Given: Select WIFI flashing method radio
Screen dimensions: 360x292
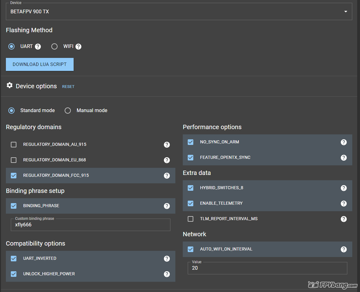Looking at the screenshot, I should click(54, 46).
